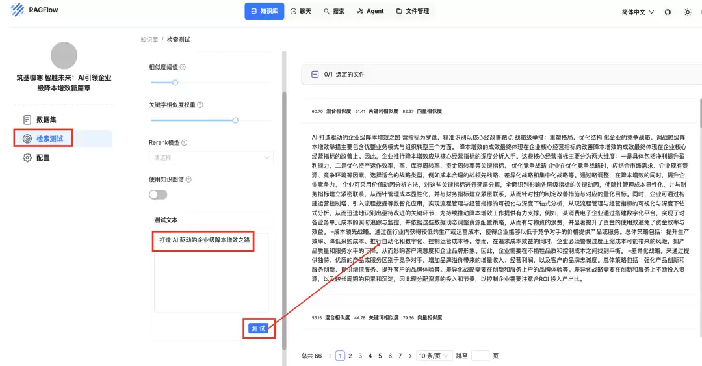The height and width of the screenshot is (366, 702).
Task: Open the GitHub icon link
Action: (x=668, y=12)
